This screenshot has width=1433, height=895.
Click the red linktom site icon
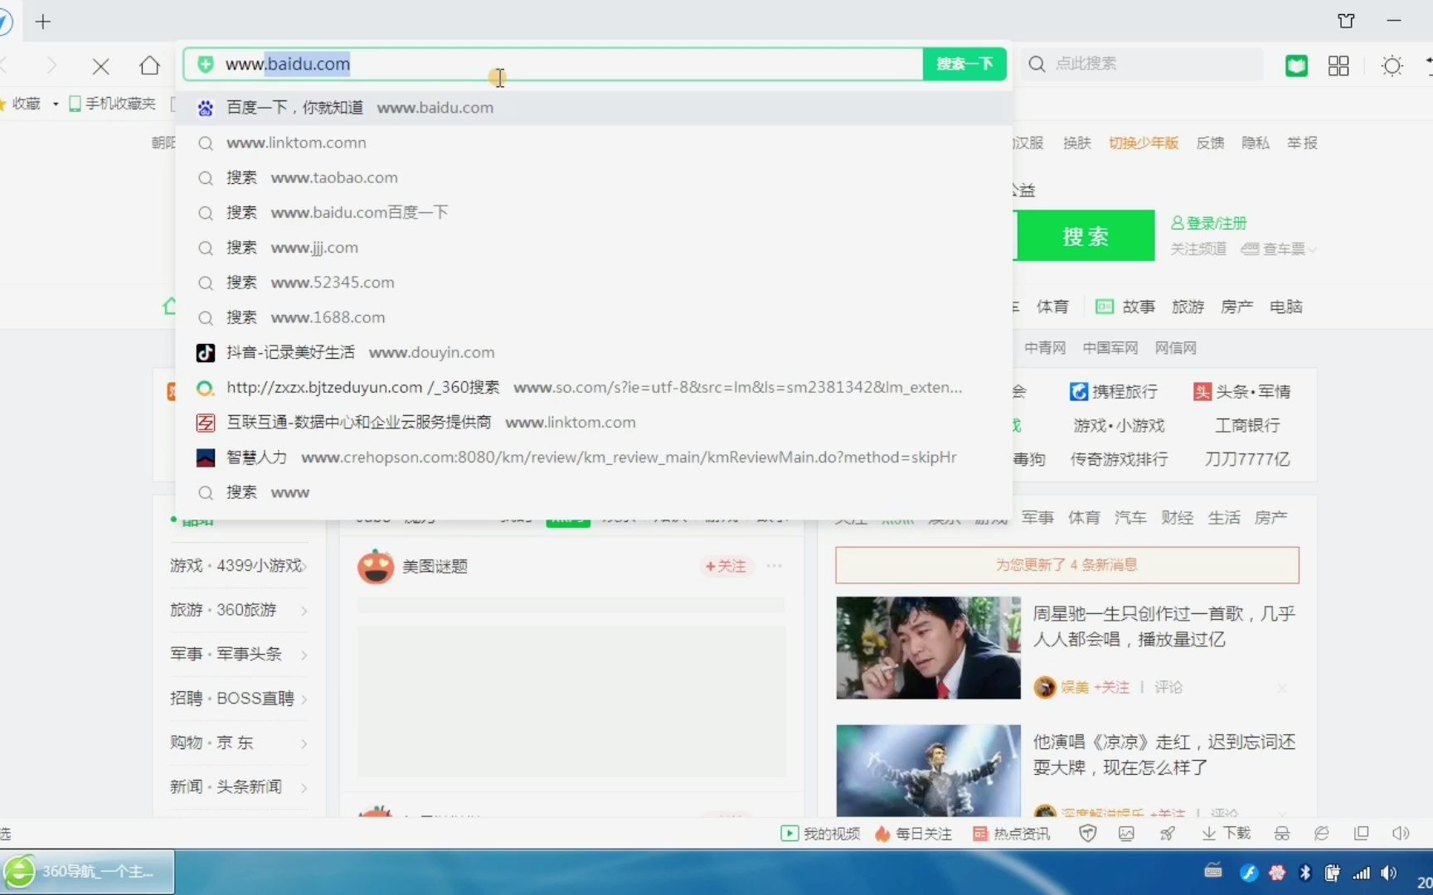205,423
